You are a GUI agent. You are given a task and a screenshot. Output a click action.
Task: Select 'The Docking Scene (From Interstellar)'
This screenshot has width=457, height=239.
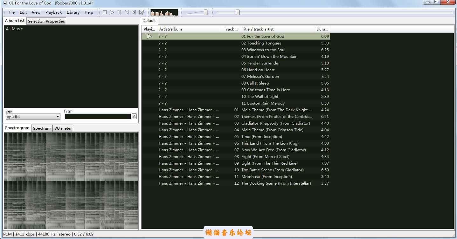[236, 183]
